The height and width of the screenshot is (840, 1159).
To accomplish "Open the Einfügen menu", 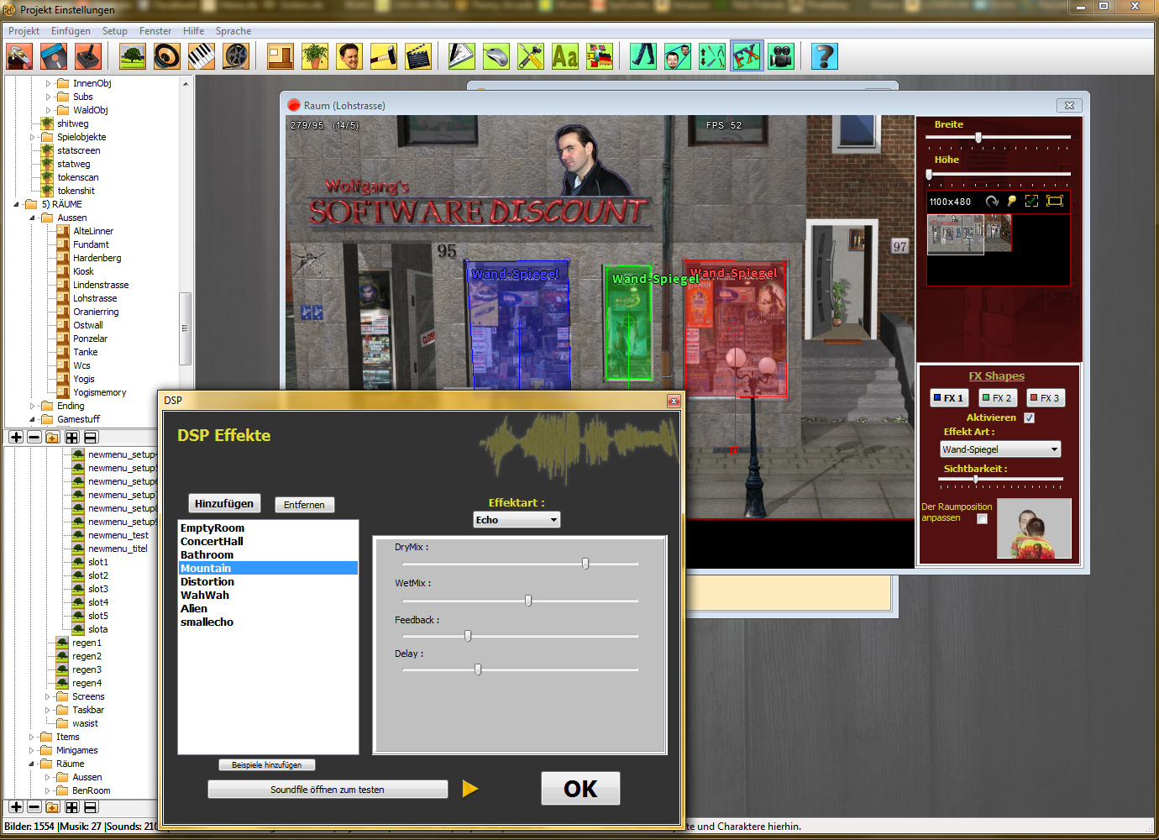I will pyautogui.click(x=71, y=31).
